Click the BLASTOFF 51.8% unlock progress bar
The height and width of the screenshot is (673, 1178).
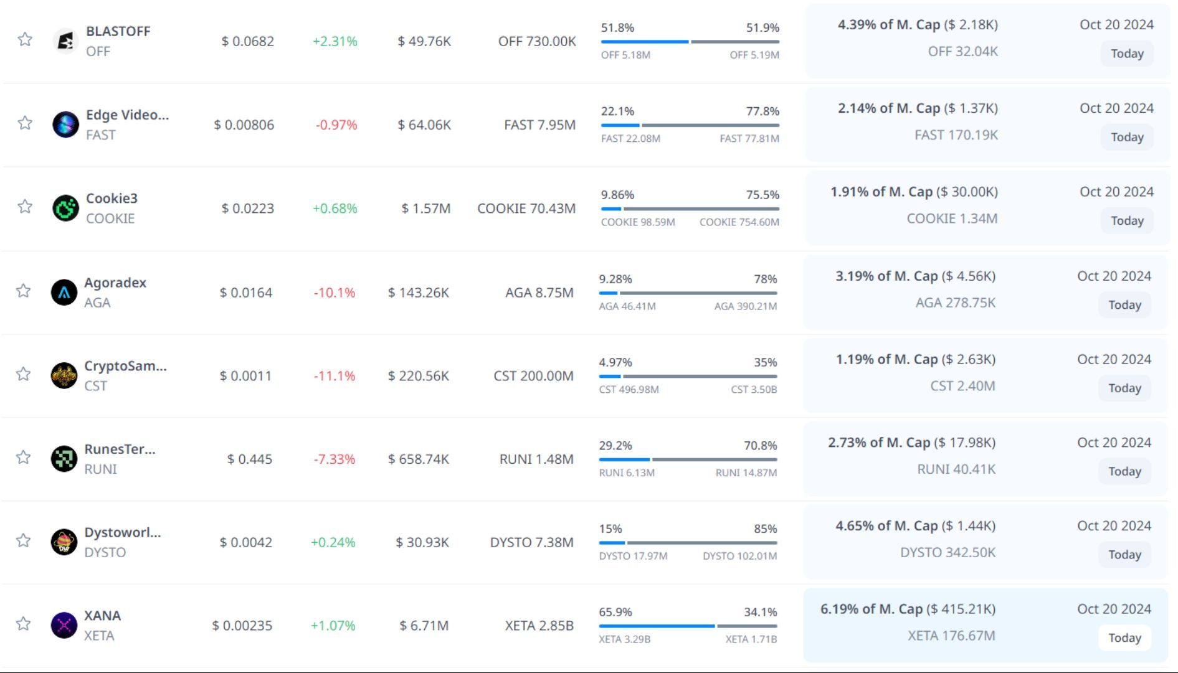tap(690, 42)
